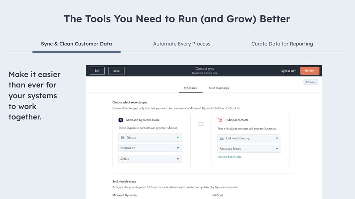Click 'These HubSpot contacts will sync to Dynamics' text
The image size is (355, 199).
[x=247, y=129]
